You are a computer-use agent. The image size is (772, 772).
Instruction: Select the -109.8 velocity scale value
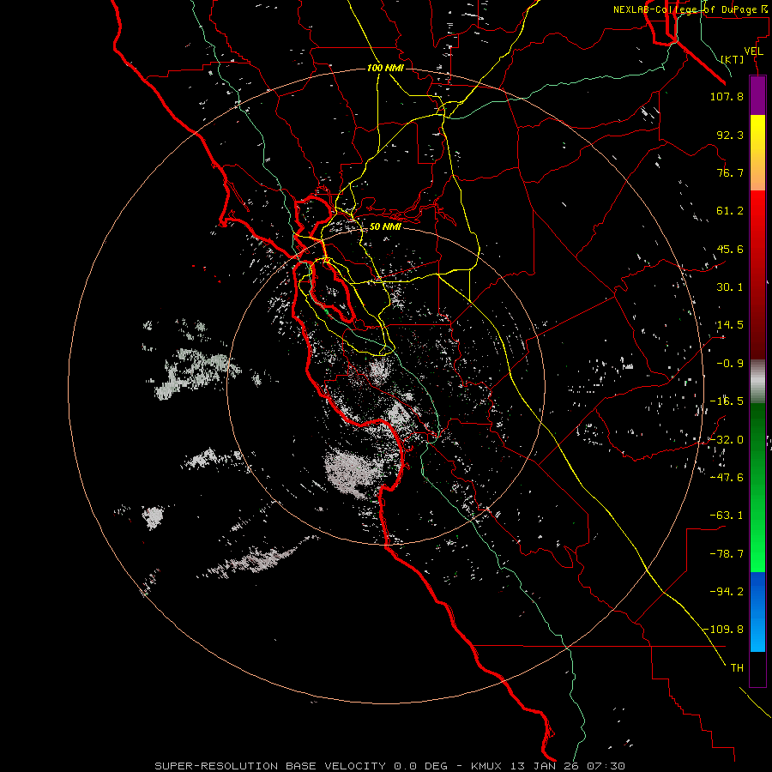[723, 630]
